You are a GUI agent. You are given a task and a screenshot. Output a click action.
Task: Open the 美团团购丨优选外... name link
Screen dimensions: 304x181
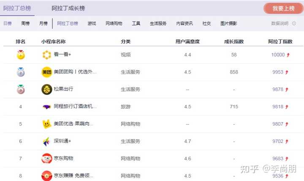pos(75,71)
